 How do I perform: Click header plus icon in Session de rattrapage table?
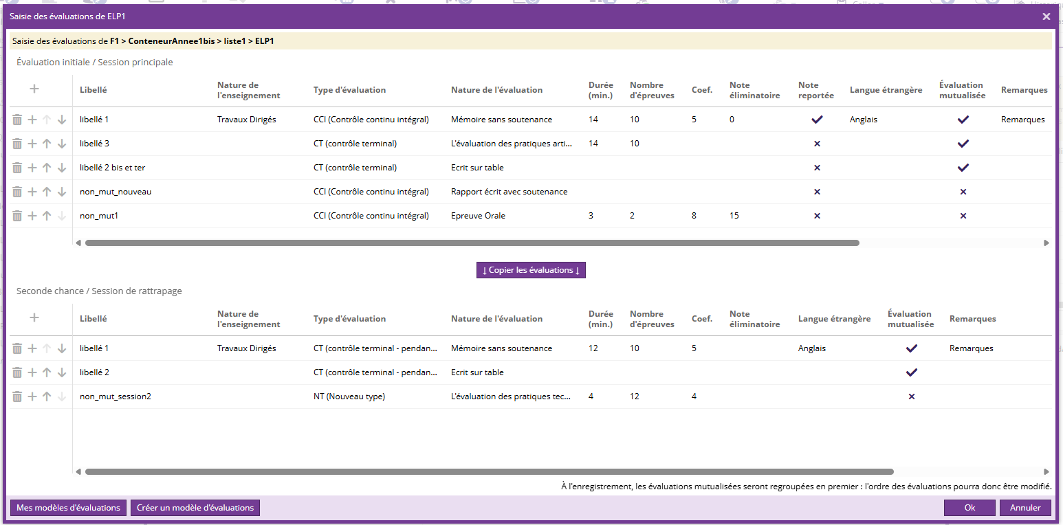(x=34, y=317)
